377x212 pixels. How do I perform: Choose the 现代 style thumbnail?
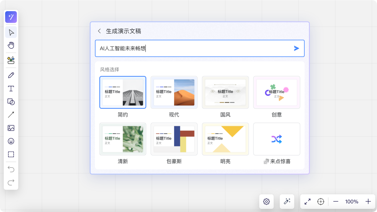174,92
